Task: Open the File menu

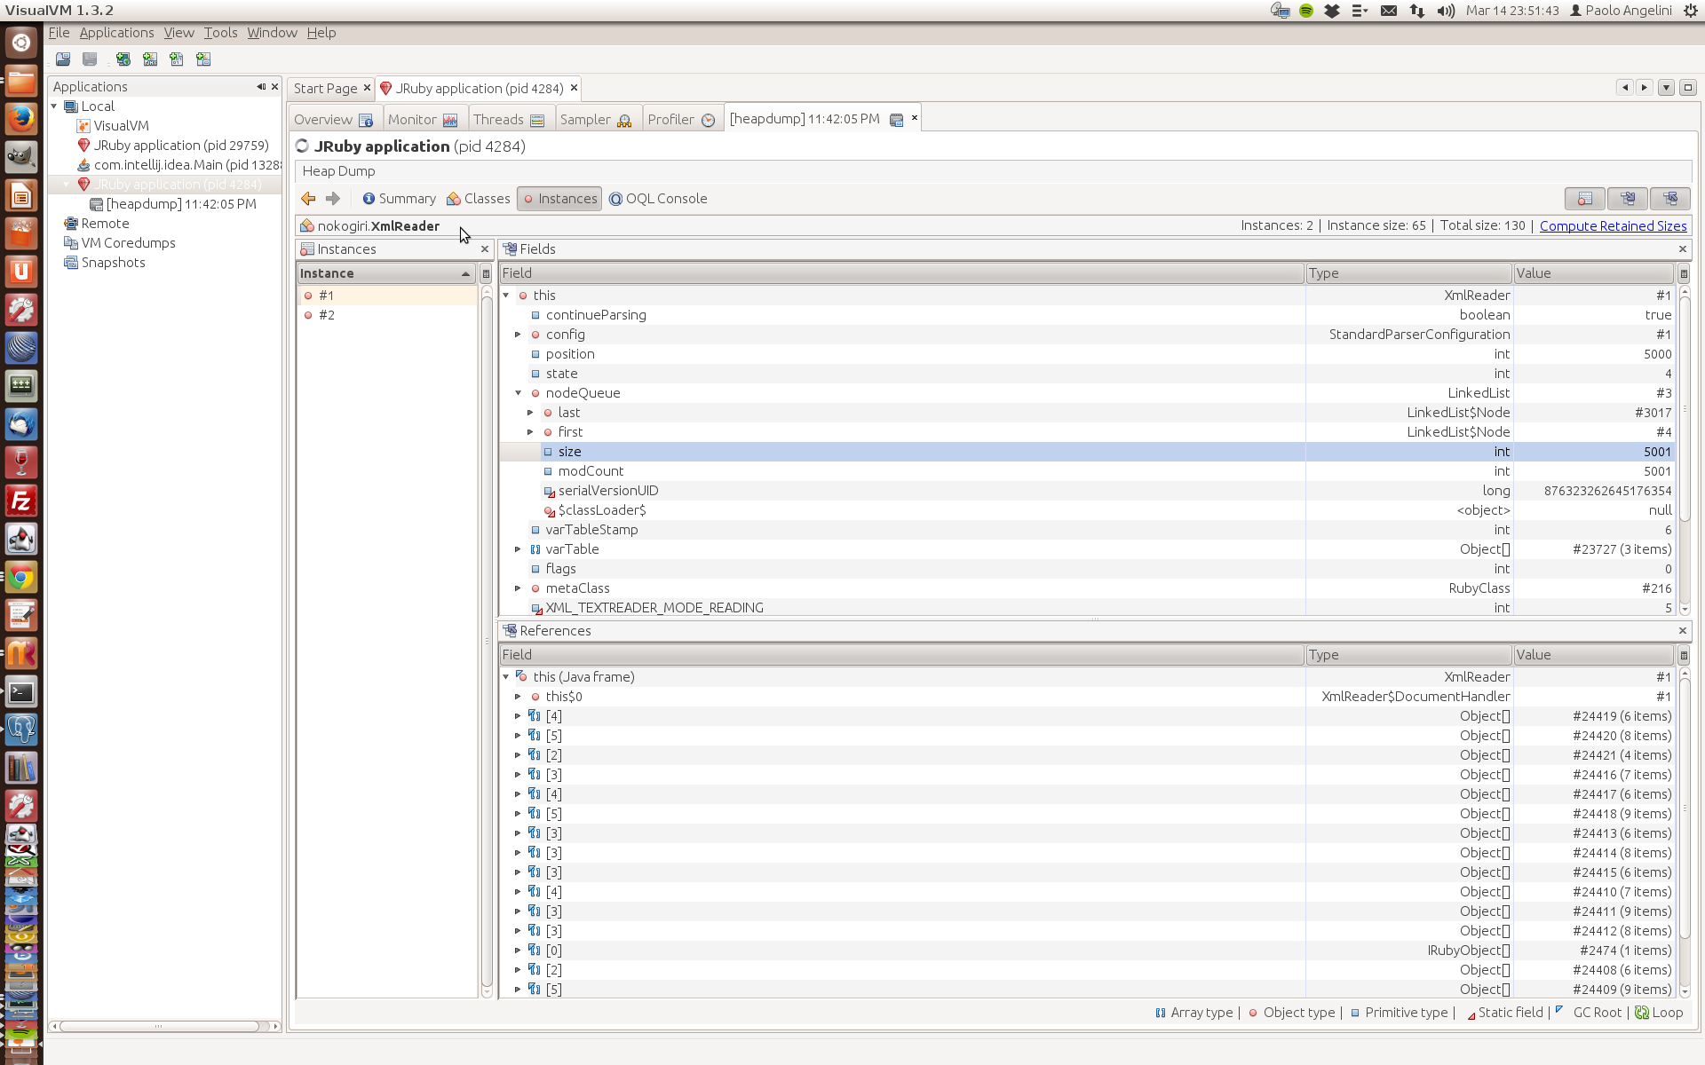Action: (59, 33)
